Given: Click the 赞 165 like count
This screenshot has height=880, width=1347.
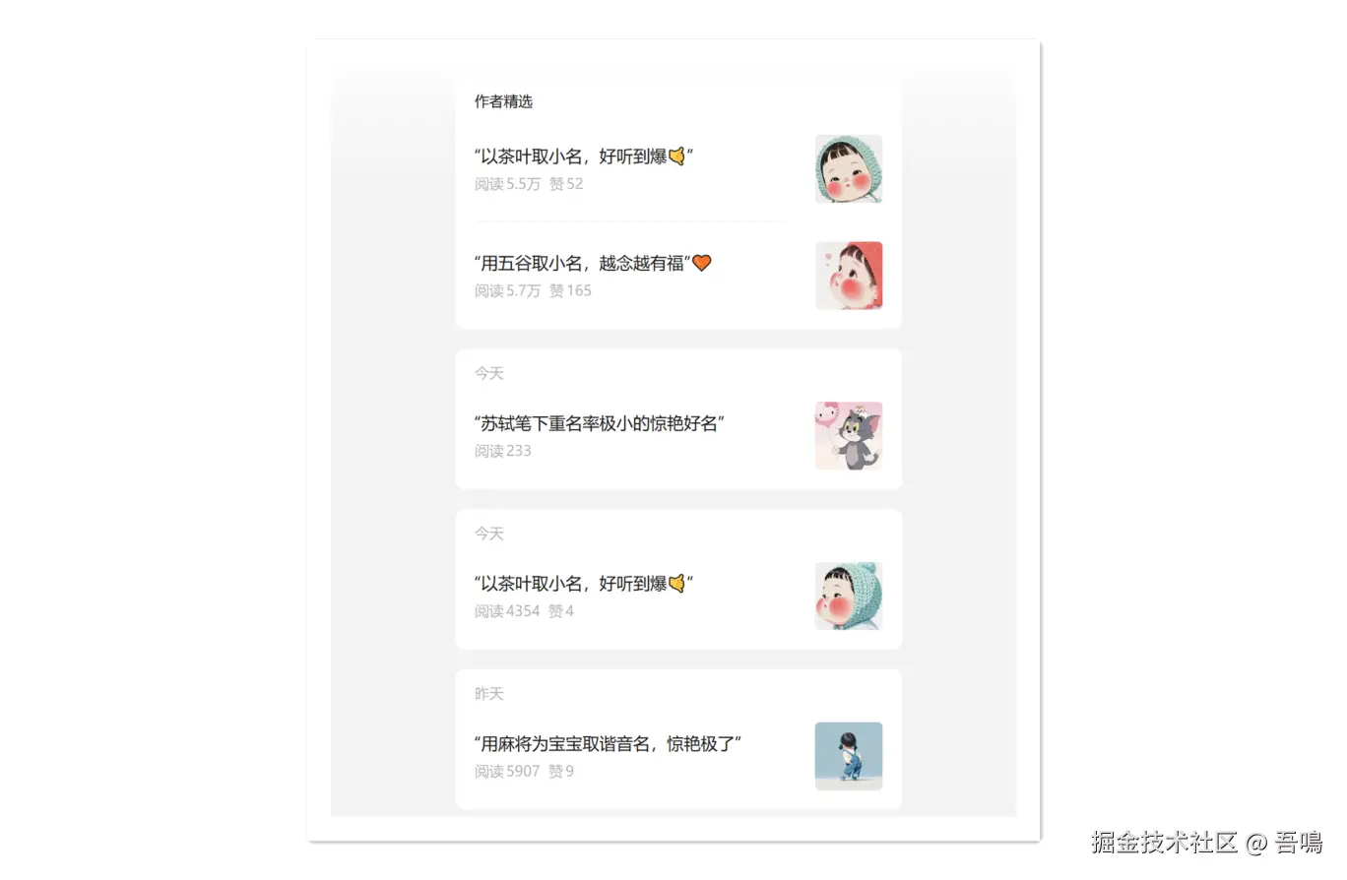Looking at the screenshot, I should click(x=570, y=290).
